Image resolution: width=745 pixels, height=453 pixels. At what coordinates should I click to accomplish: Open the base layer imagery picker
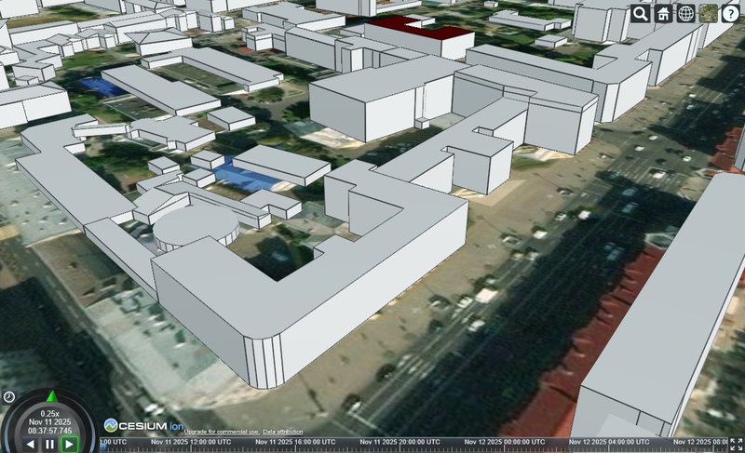click(x=709, y=14)
